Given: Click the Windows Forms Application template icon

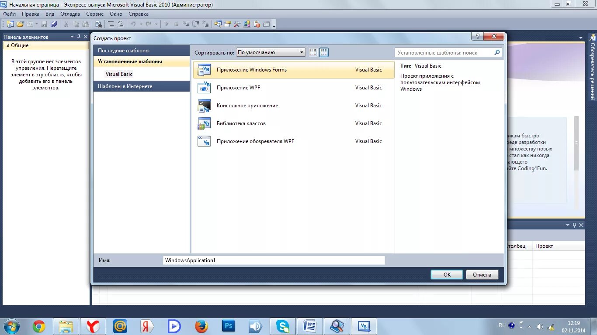Looking at the screenshot, I should pos(204,70).
